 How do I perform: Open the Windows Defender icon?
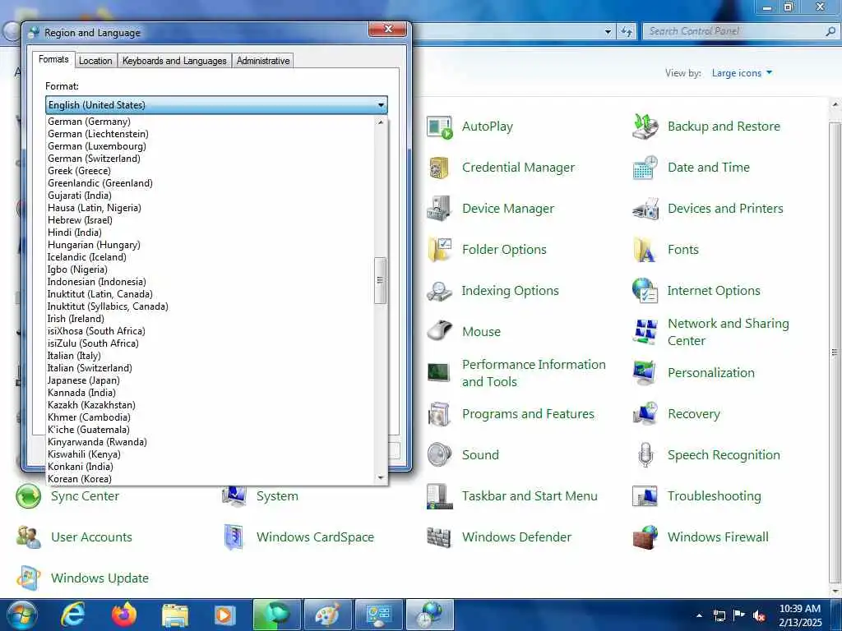click(x=439, y=537)
